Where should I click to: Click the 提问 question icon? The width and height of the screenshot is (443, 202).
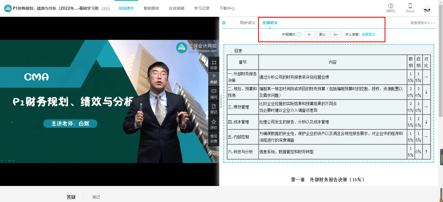pos(214,94)
